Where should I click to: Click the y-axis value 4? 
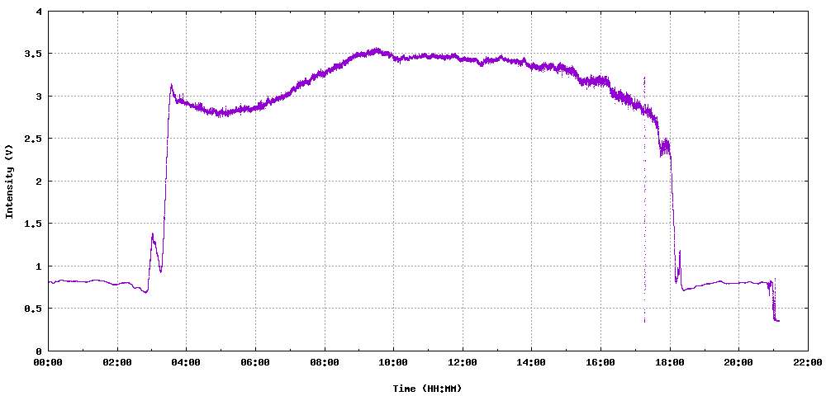coord(40,11)
